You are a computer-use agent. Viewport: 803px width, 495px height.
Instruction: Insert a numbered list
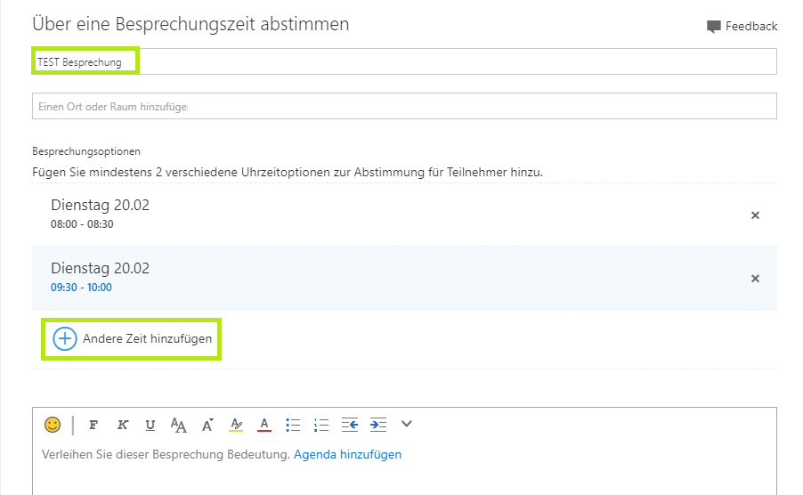pyautogui.click(x=321, y=425)
